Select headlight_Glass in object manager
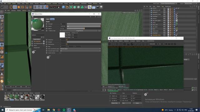This screenshot has height=112, width=200. [x=157, y=35]
